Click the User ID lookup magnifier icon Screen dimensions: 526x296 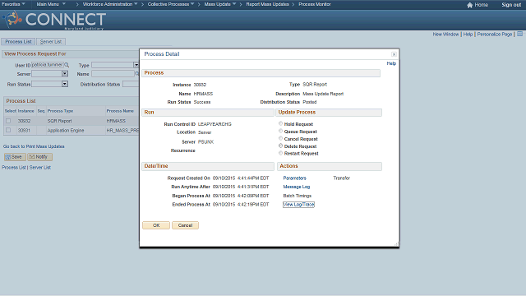point(67,65)
